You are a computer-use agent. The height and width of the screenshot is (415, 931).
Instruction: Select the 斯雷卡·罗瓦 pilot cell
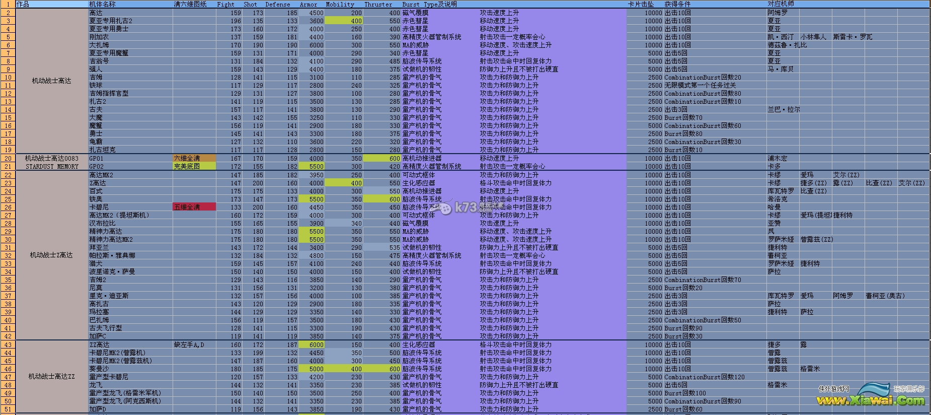click(x=852, y=37)
